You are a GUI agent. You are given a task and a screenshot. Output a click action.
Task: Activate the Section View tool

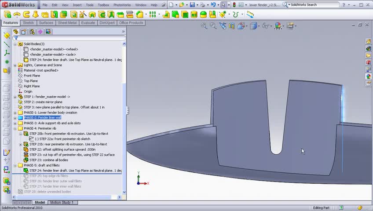coord(232,26)
